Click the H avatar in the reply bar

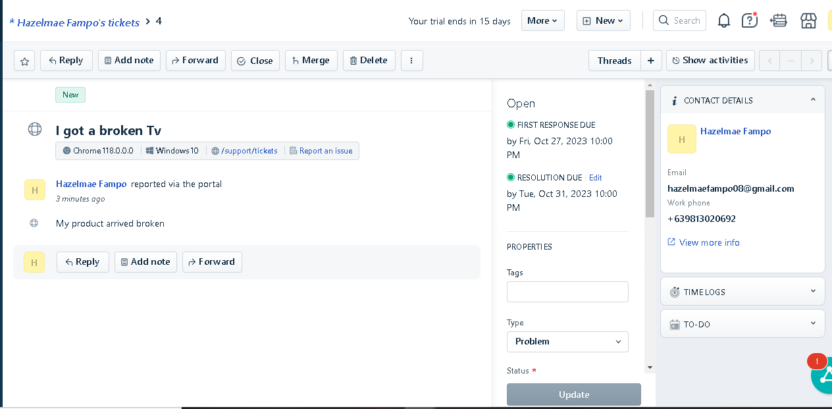pyautogui.click(x=34, y=262)
